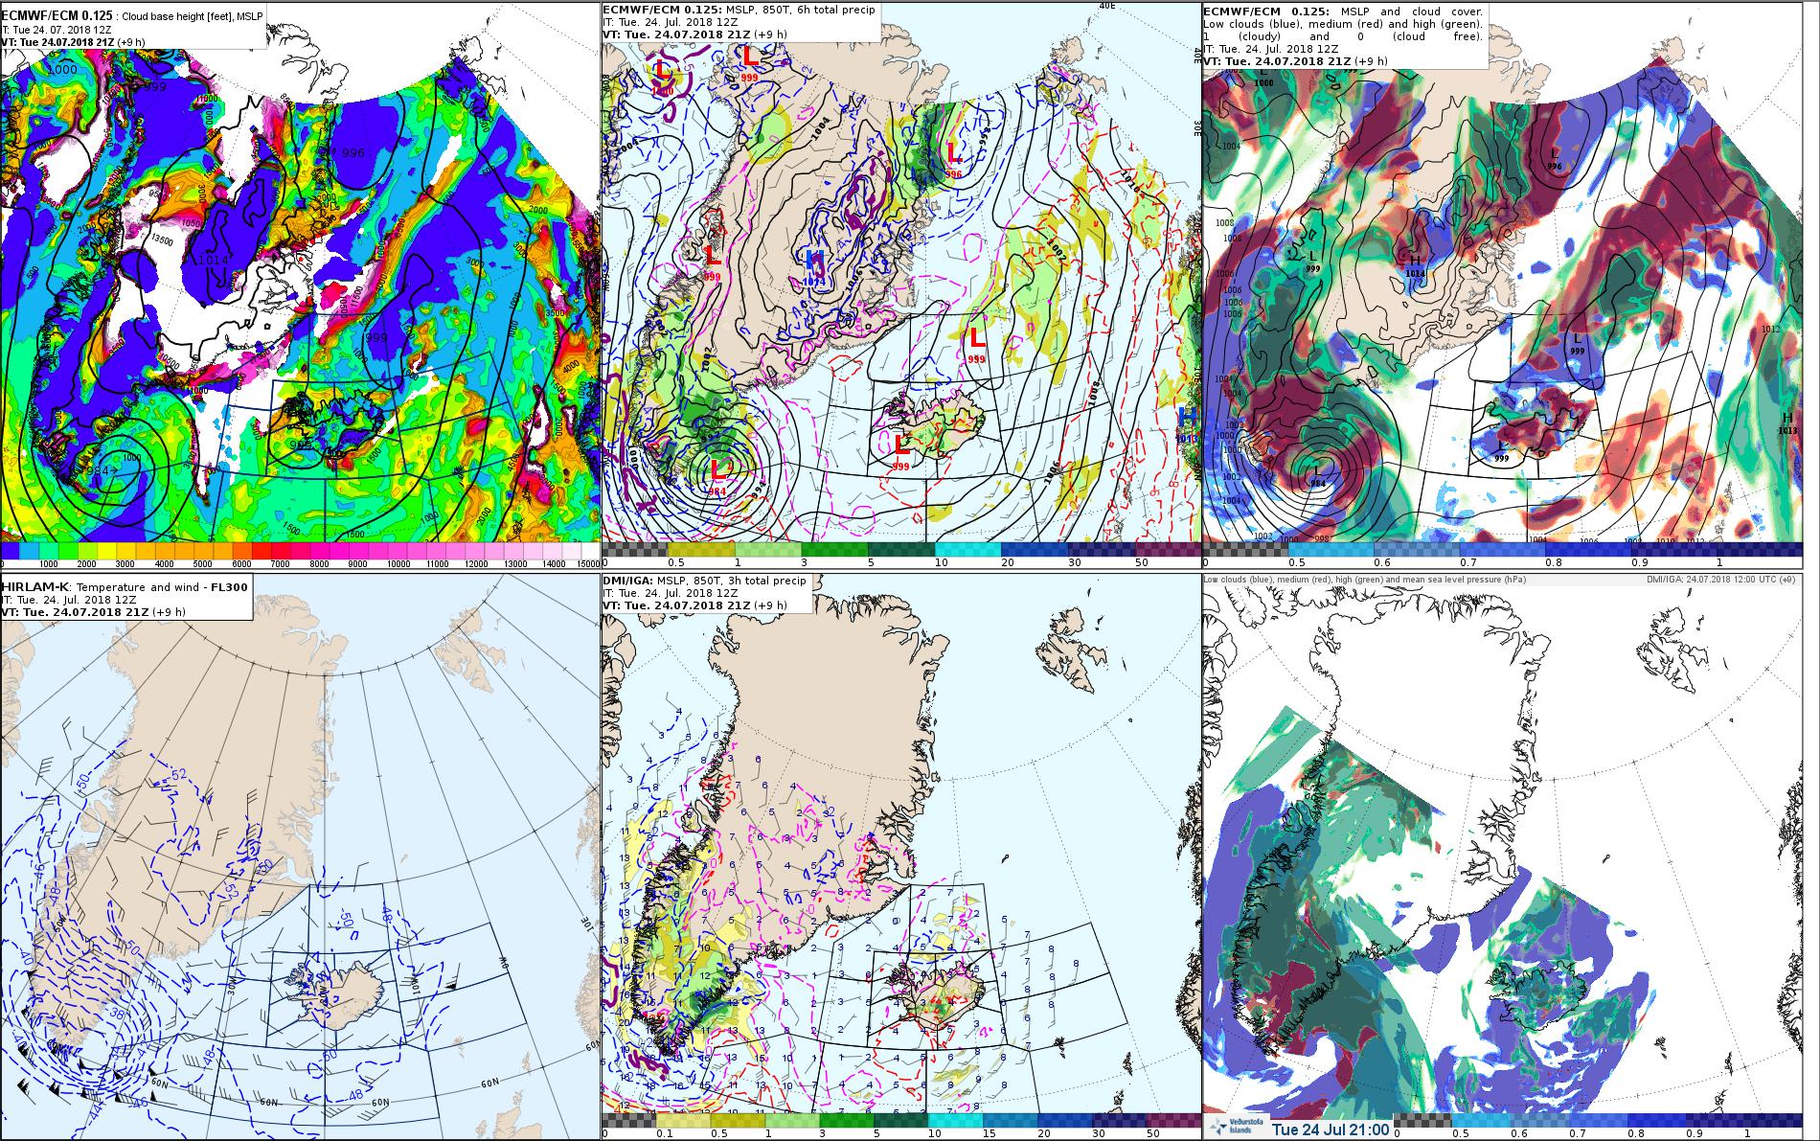The height and width of the screenshot is (1141, 1820).
Task: Select the dark green 5 mm swatch in the ECMWF precip legend
Action: (x=901, y=550)
